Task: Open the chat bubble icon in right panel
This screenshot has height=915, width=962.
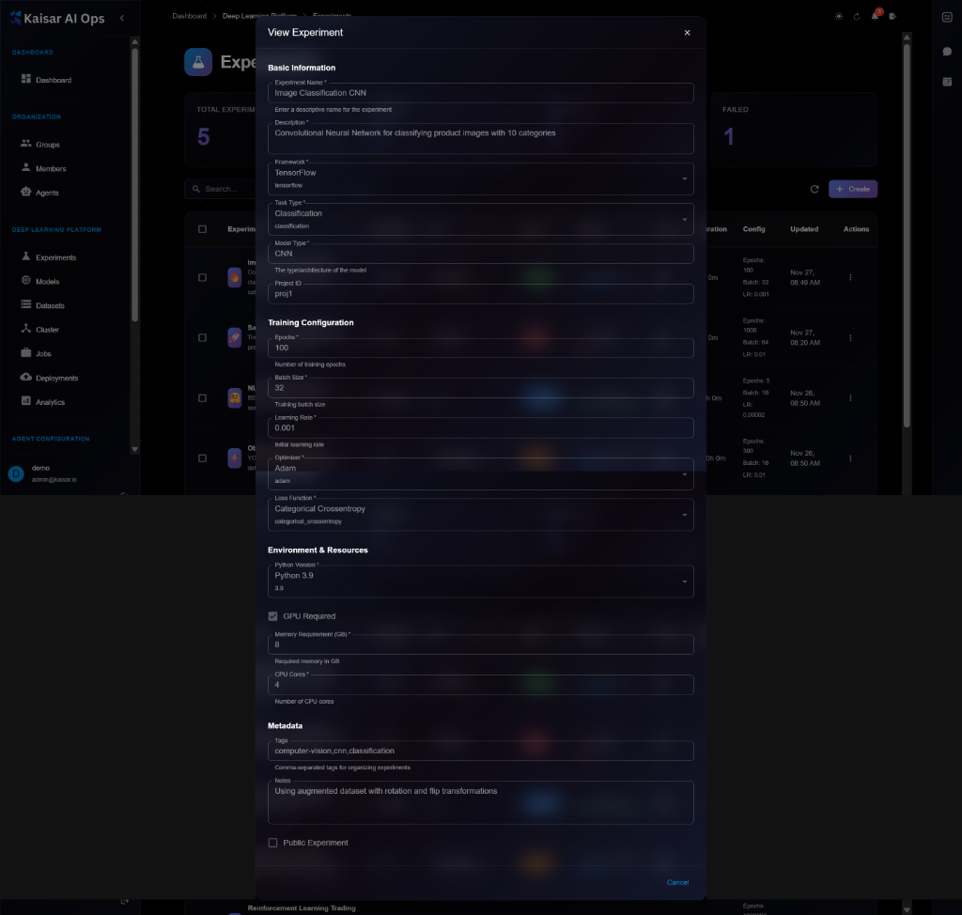Action: (x=947, y=51)
